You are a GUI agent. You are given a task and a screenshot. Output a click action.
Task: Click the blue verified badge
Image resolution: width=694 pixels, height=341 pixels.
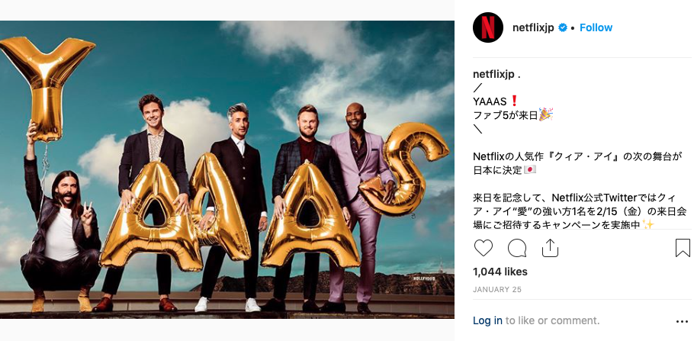563,28
